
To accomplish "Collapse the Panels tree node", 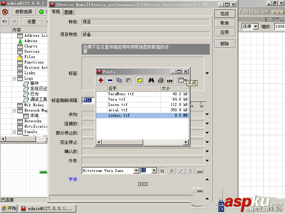I will point(14,132).
